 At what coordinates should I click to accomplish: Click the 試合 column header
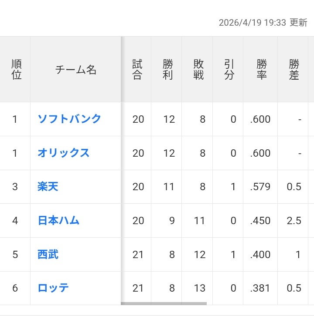click(137, 70)
